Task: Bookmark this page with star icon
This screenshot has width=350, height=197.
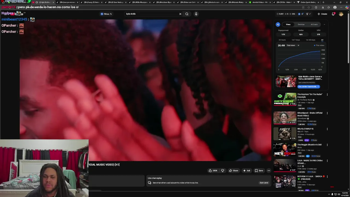Action: click(x=309, y=7)
